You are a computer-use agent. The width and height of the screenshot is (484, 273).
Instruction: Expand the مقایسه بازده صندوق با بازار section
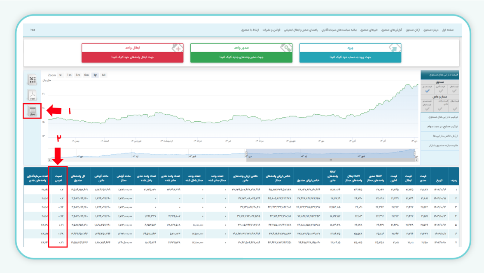pyautogui.click(x=441, y=145)
